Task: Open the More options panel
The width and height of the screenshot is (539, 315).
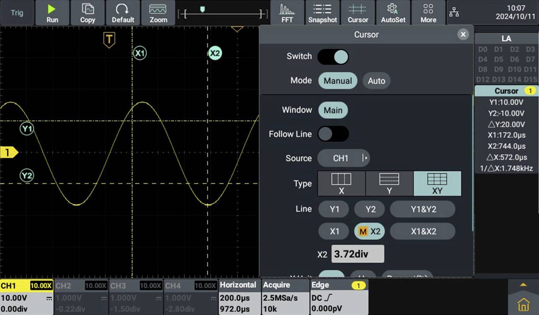Action: point(428,12)
